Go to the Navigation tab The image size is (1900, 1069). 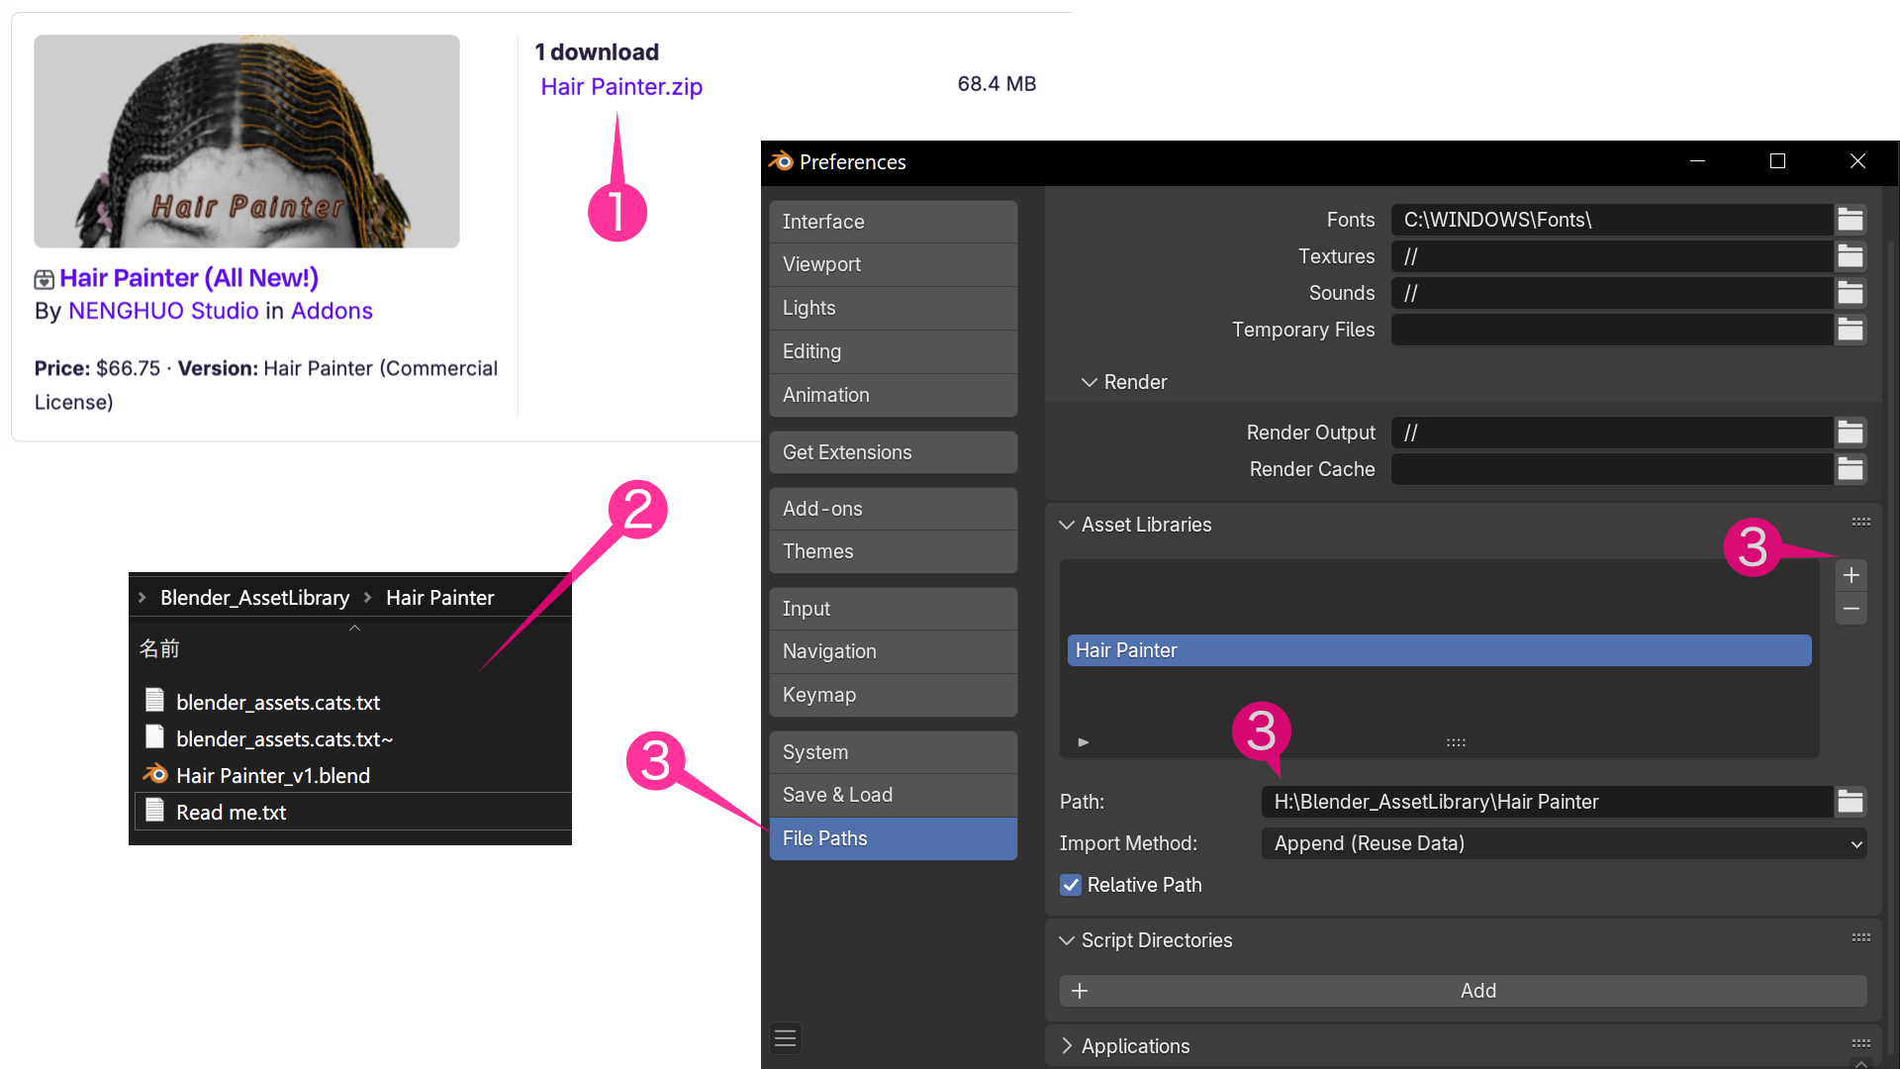click(894, 651)
